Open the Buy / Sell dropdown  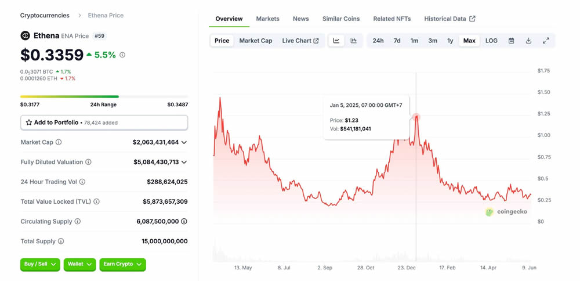tap(40, 264)
